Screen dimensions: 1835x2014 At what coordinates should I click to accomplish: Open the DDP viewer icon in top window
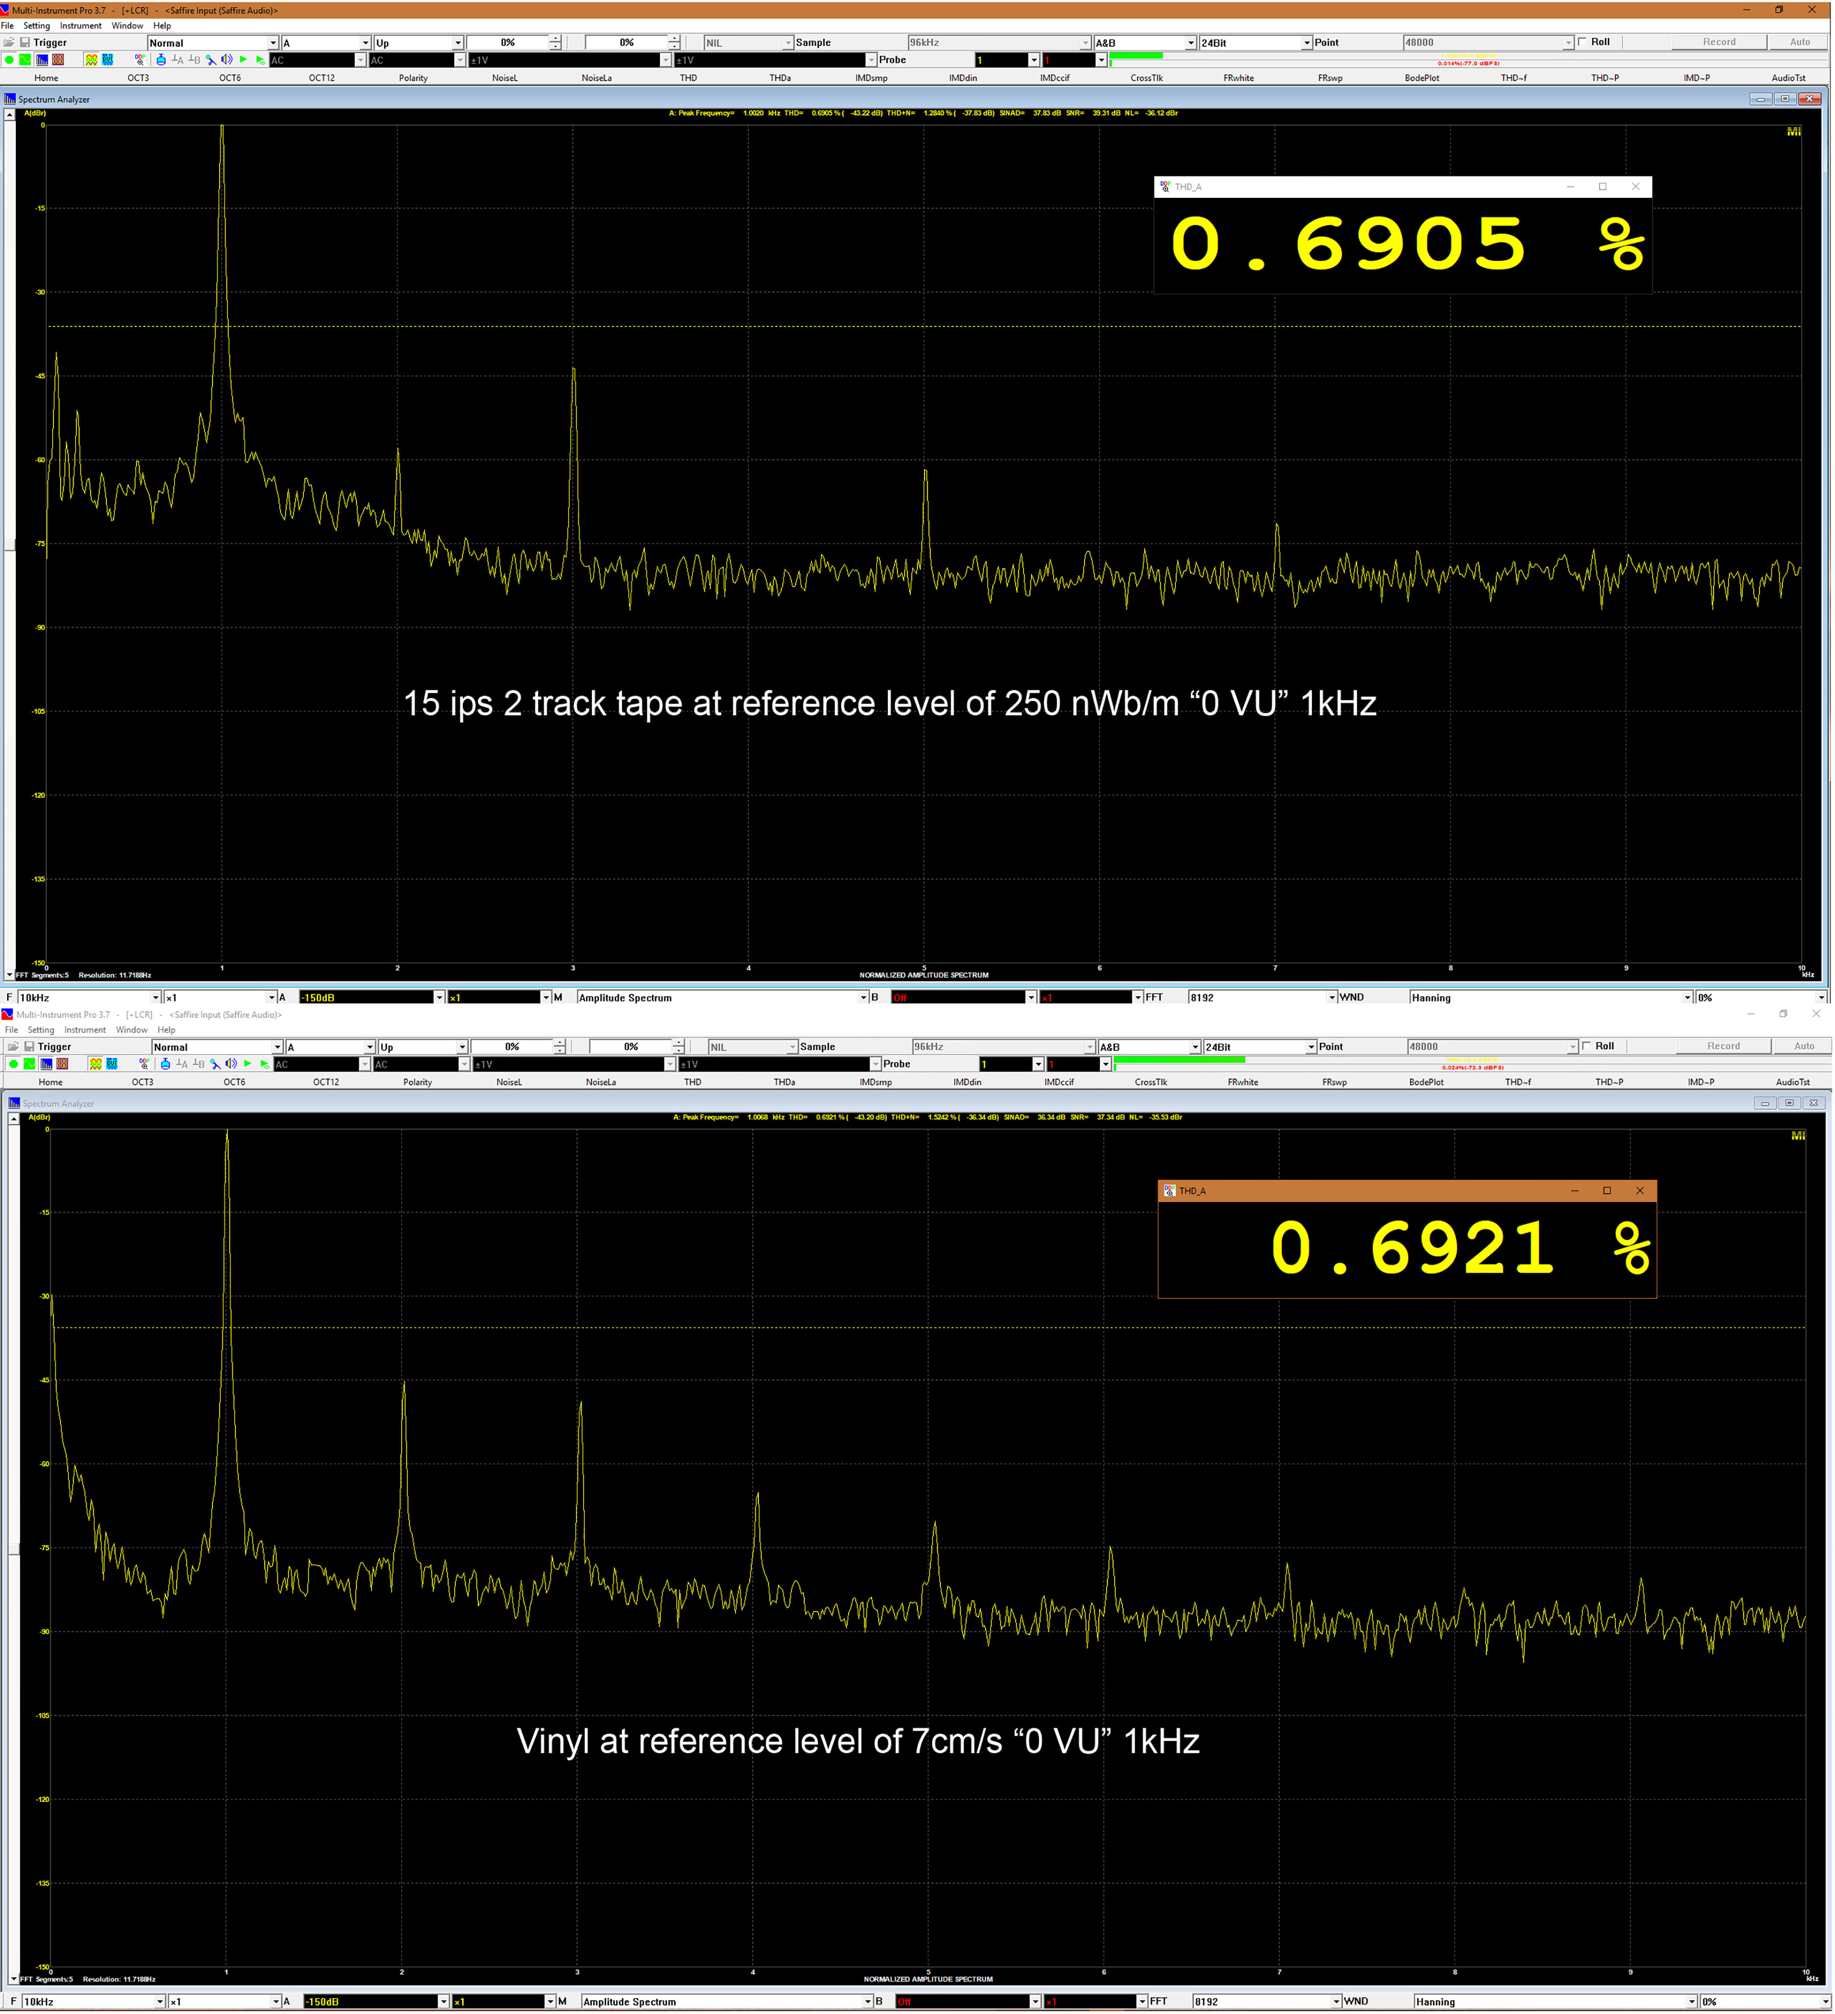tap(140, 60)
